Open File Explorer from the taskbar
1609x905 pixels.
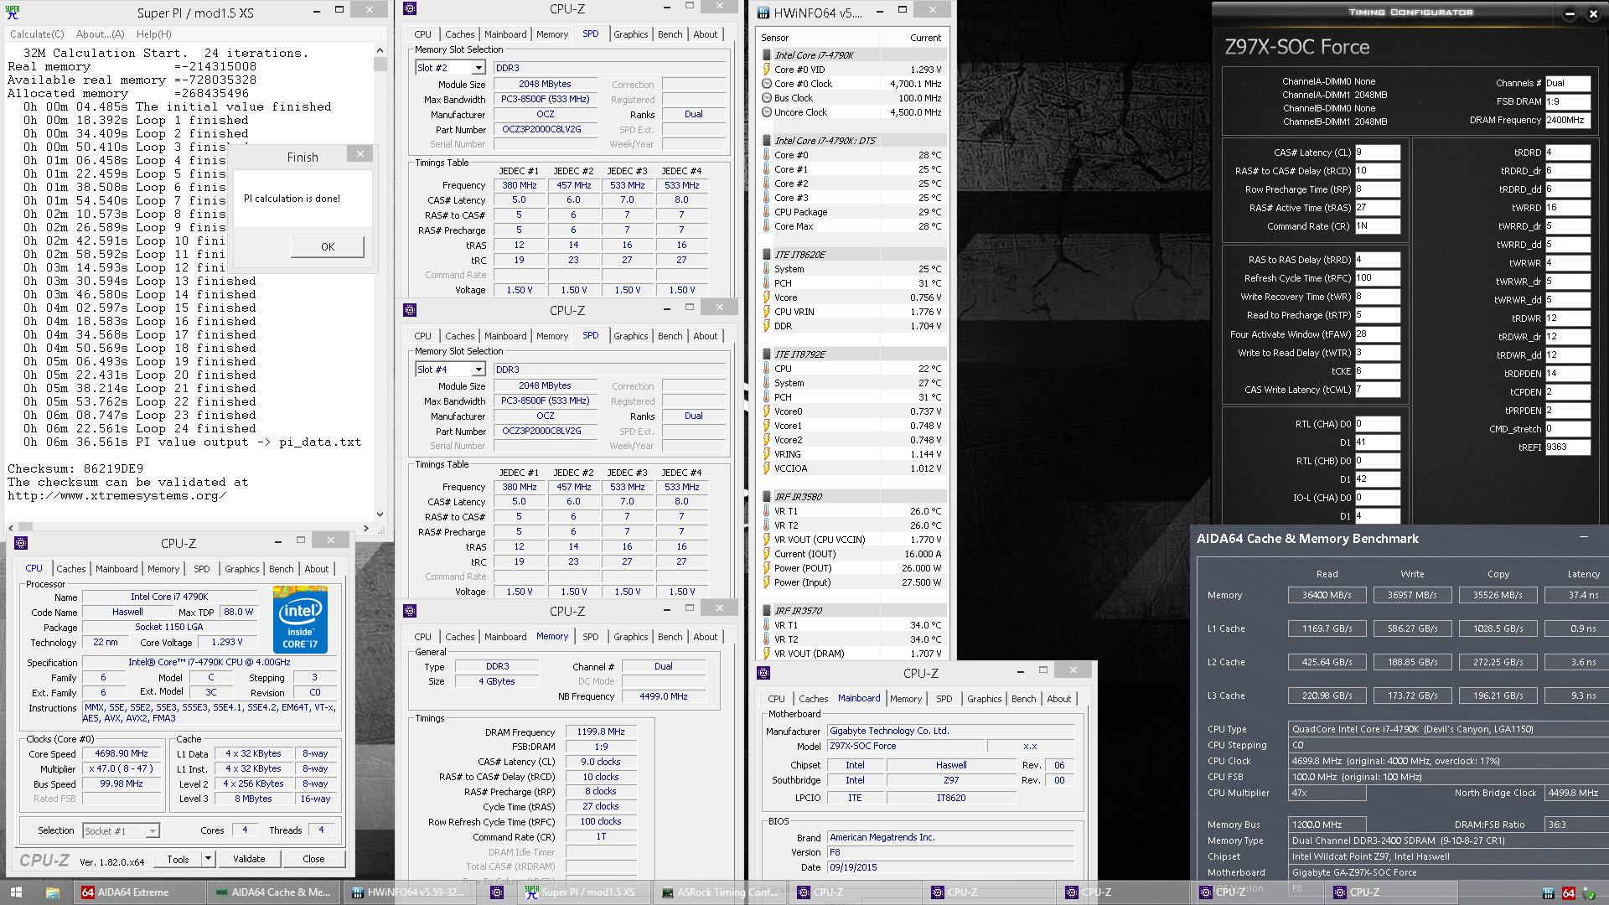(x=52, y=892)
